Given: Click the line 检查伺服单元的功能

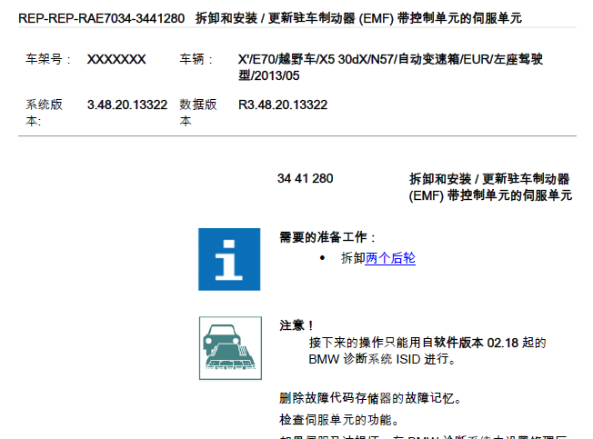Looking at the screenshot, I should [x=338, y=419].
